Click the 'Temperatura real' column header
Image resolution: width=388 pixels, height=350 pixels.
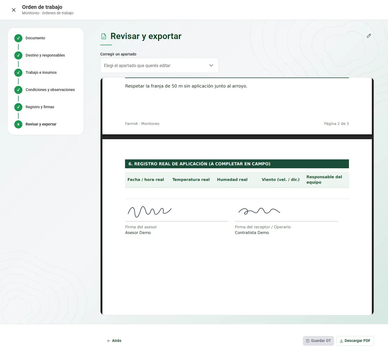[191, 180]
